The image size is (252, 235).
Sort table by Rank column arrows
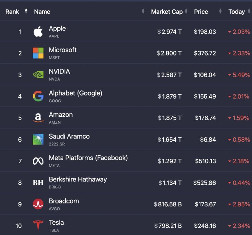coord(26,12)
